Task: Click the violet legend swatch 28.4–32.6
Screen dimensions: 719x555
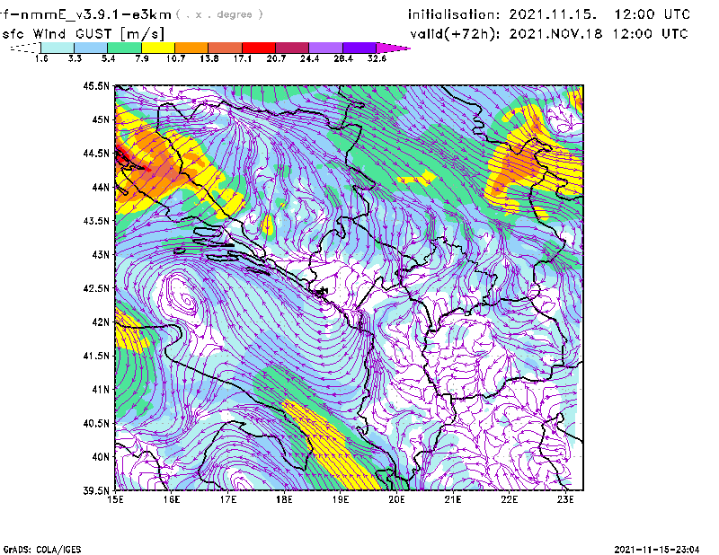Action: tap(359, 48)
